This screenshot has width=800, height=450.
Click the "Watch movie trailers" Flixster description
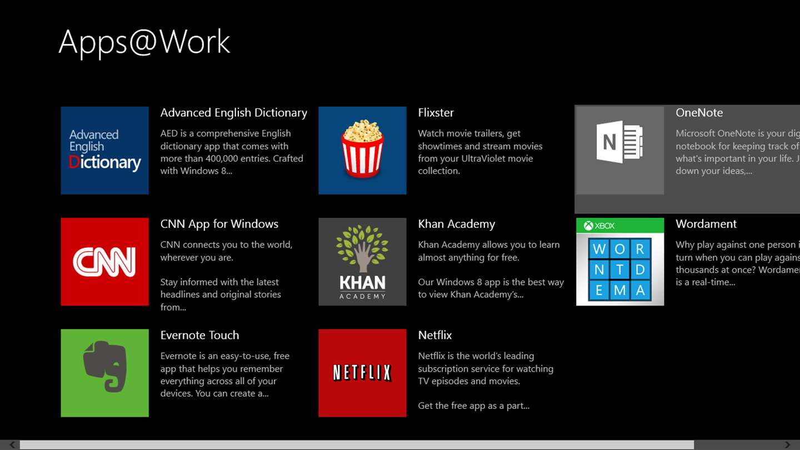coord(480,152)
